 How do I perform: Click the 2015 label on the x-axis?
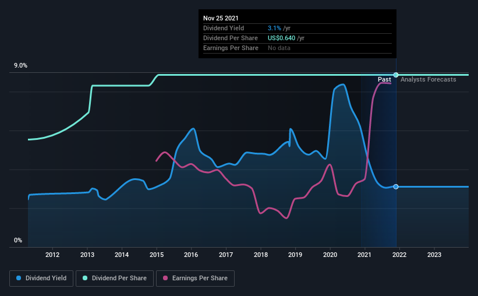tap(157, 255)
